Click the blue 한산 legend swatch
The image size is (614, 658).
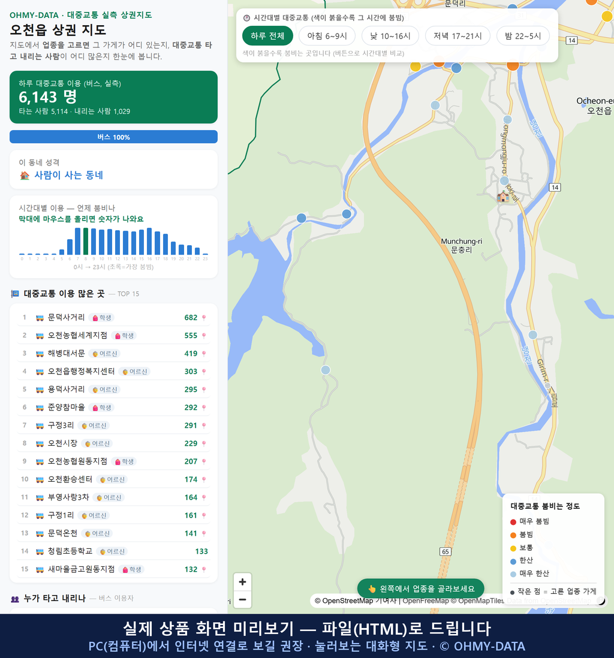pos(513,562)
